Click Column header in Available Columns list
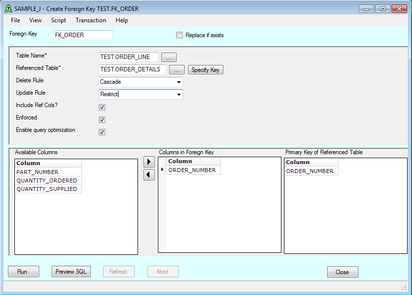 (48, 163)
